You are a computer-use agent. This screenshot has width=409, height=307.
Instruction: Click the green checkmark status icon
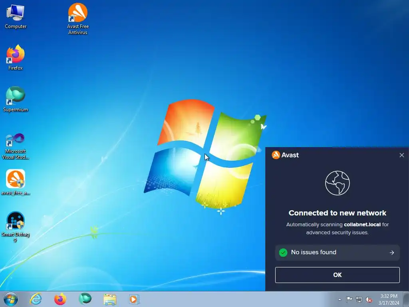[x=283, y=253]
